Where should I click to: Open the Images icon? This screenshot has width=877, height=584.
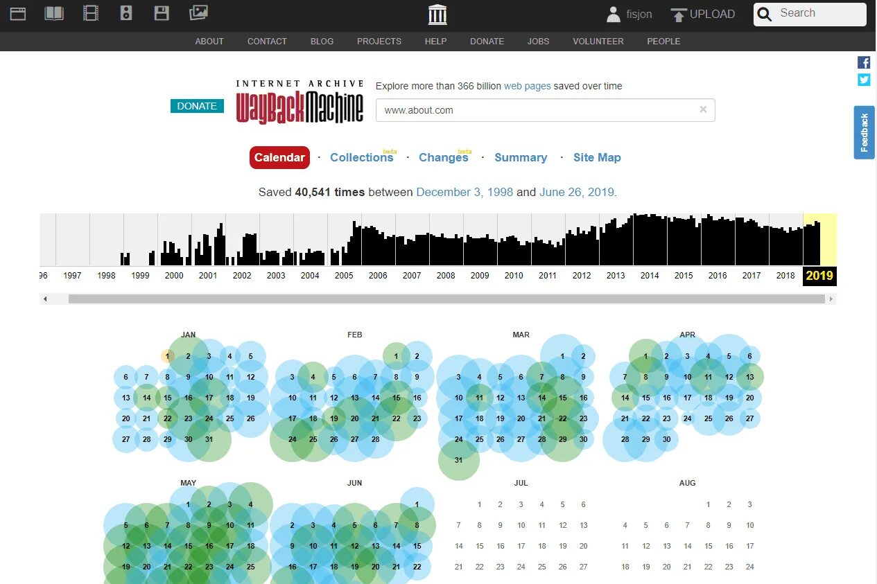[198, 12]
